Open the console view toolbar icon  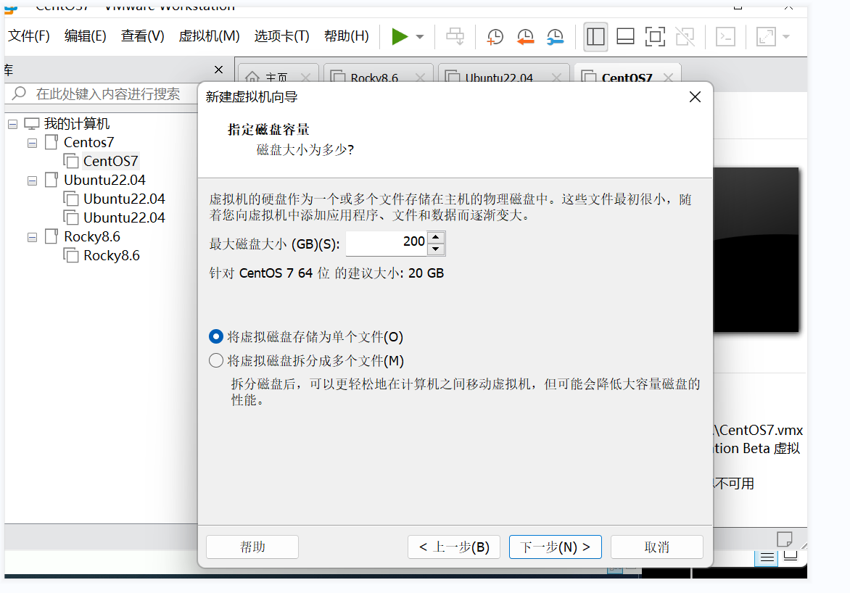point(725,36)
